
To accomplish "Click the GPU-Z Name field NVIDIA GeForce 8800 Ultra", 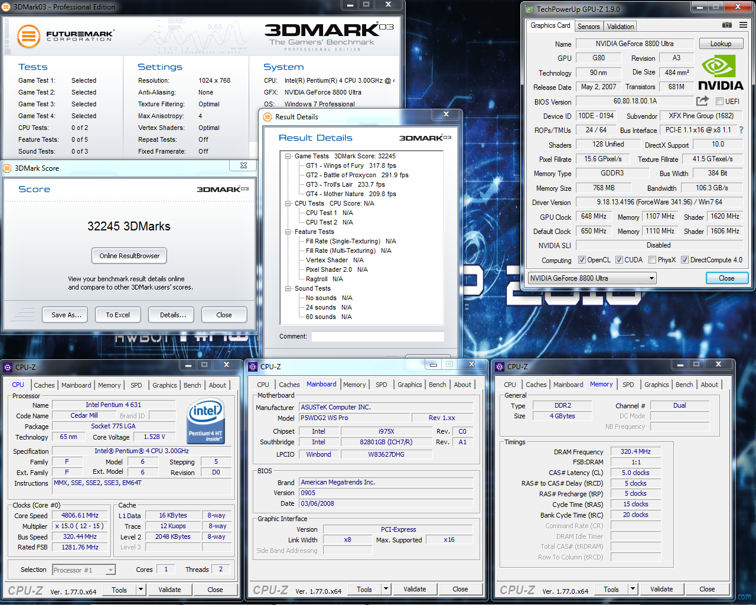I will (x=634, y=44).
